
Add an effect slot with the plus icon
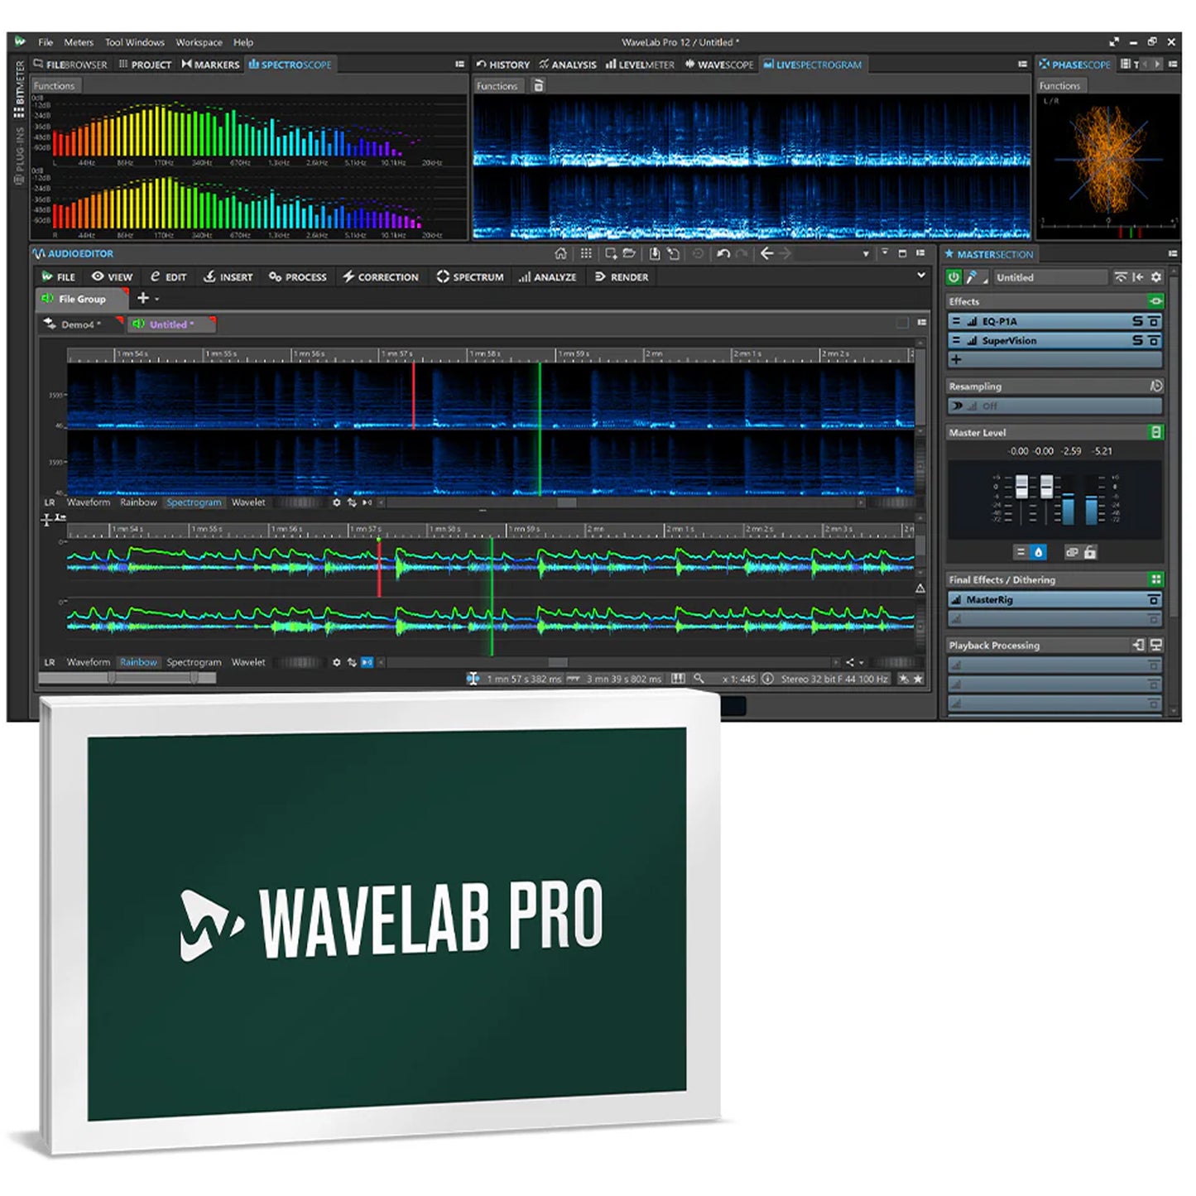point(957,360)
